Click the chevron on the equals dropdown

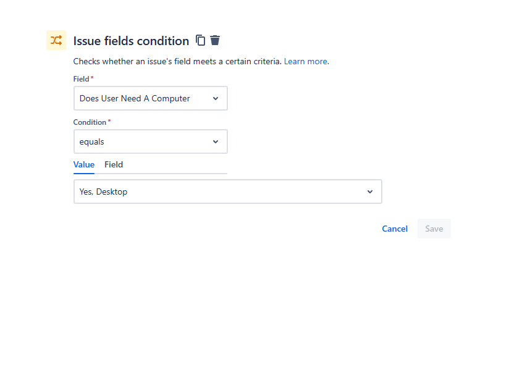click(x=216, y=141)
